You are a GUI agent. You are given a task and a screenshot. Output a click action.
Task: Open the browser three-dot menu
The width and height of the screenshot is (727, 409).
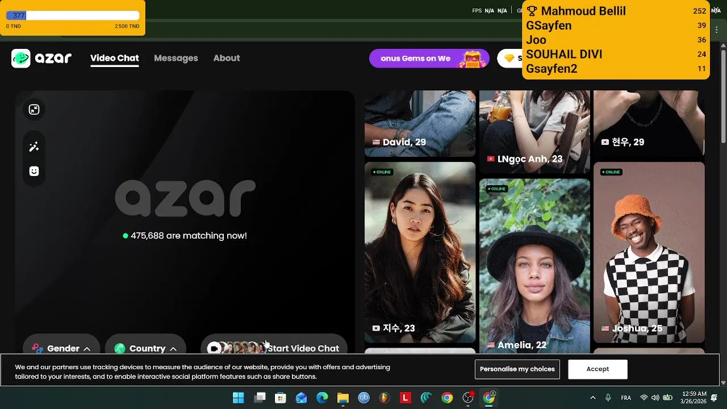[x=716, y=29]
